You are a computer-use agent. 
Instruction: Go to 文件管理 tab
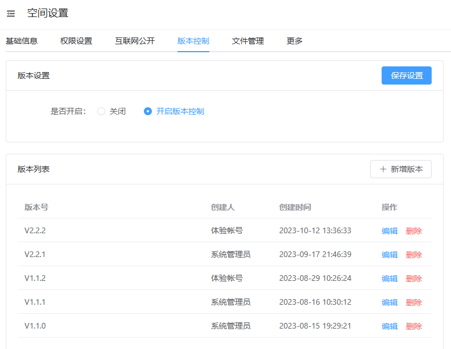point(248,41)
